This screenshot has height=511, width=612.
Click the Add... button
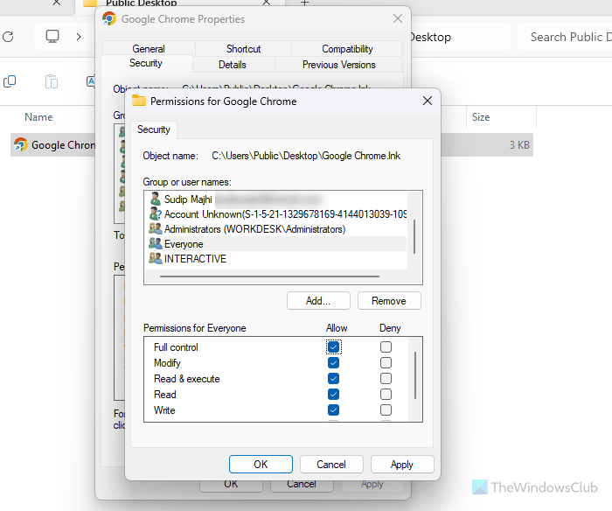click(318, 301)
